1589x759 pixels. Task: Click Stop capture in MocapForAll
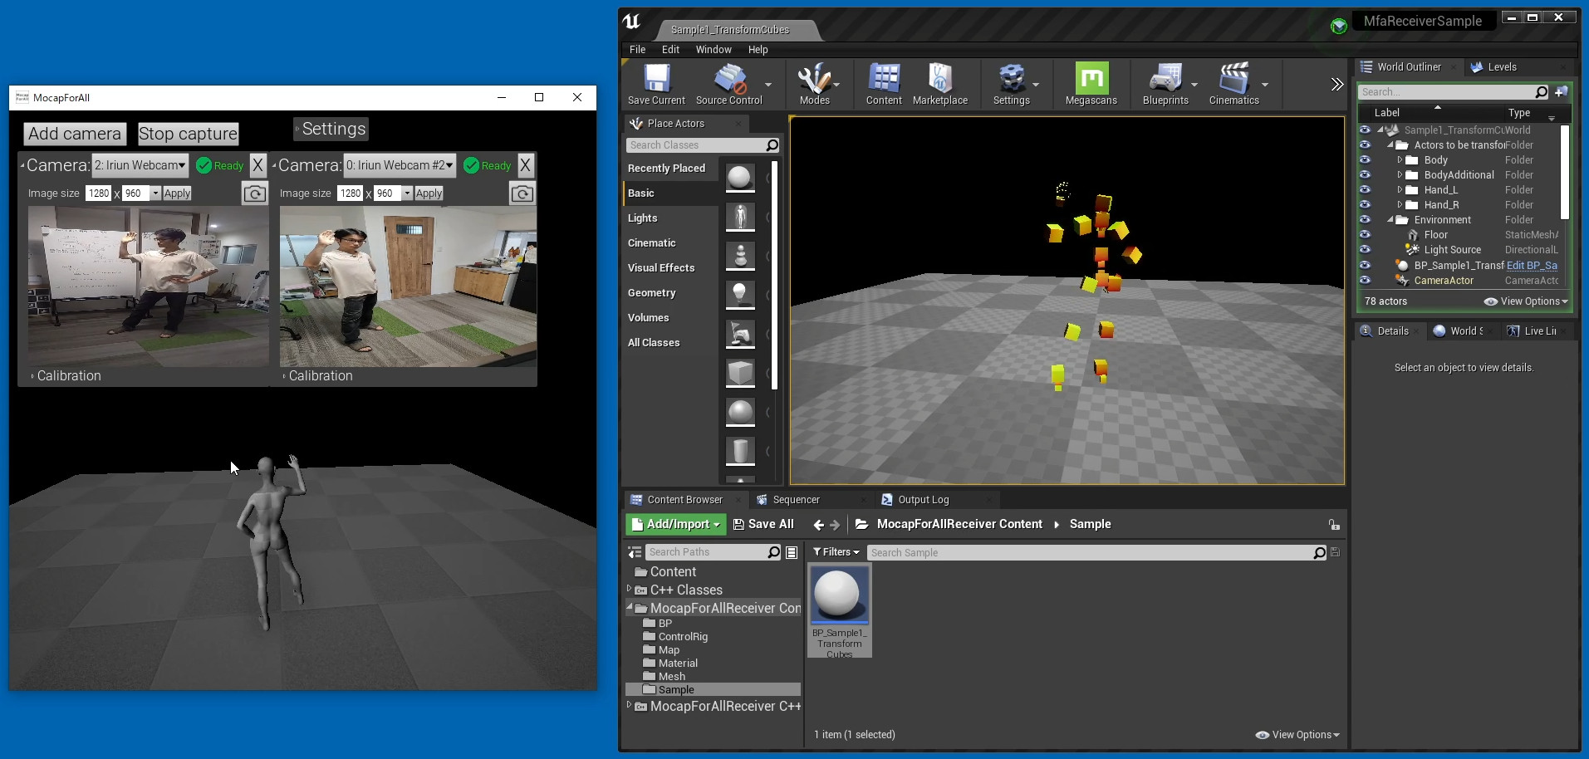pyautogui.click(x=188, y=133)
